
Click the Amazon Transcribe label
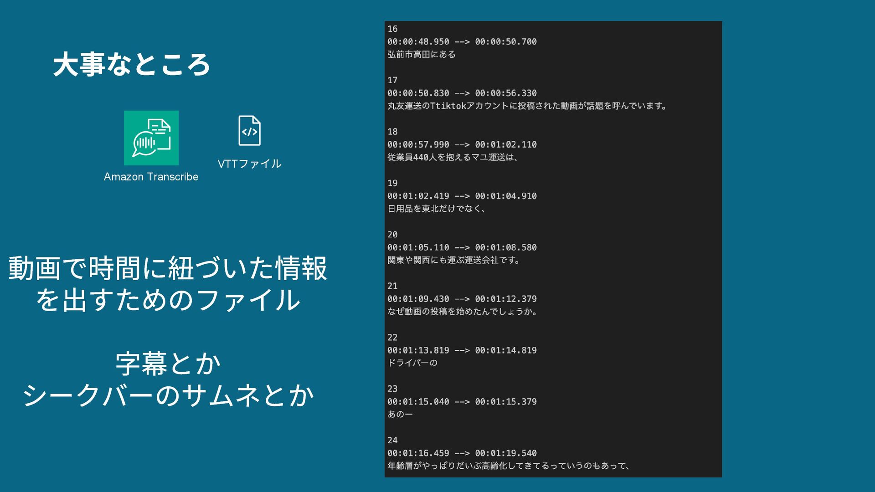tap(151, 177)
